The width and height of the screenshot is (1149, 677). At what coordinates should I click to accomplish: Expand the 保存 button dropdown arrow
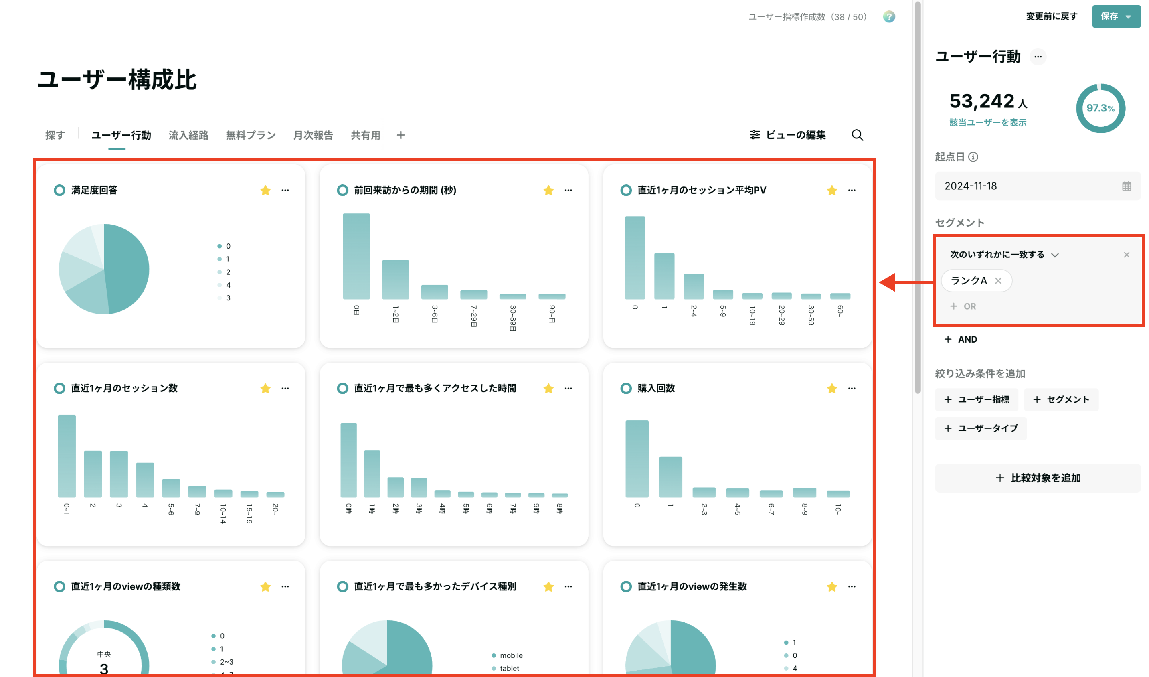1128,17
